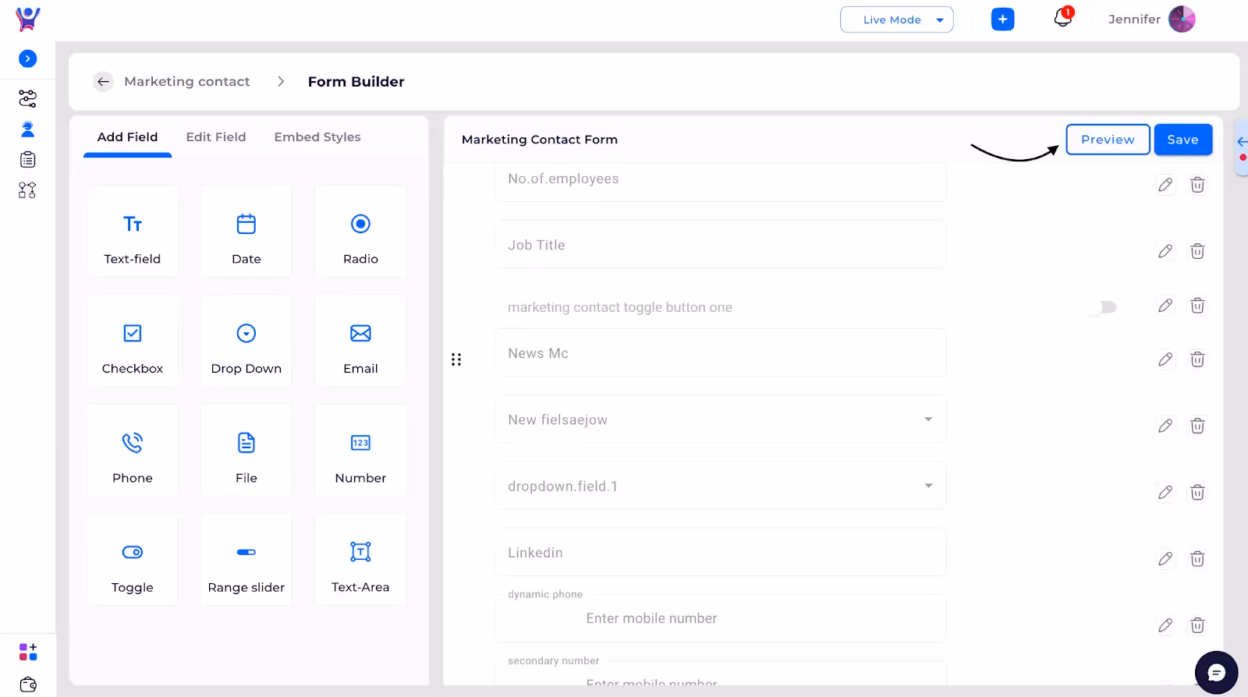Screen dimensions: 1248x697
Task: Edit the News Mc field
Action: [x=1165, y=359]
